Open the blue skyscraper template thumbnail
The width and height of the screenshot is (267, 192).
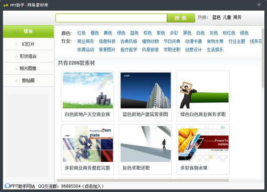click(x=146, y=90)
